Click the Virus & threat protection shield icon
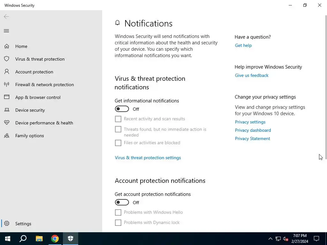The image size is (327, 245). pyautogui.click(x=7, y=59)
